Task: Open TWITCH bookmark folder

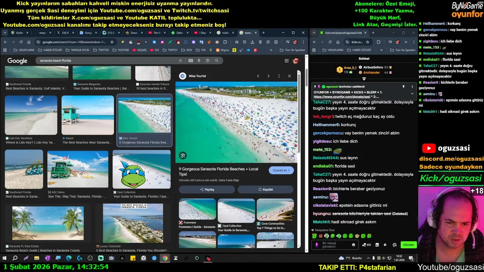Action: (170, 50)
